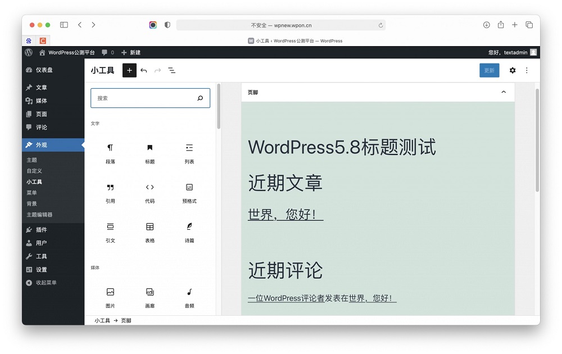The image size is (562, 354).
Task: Select the 表格 table block icon
Action: (x=149, y=230)
